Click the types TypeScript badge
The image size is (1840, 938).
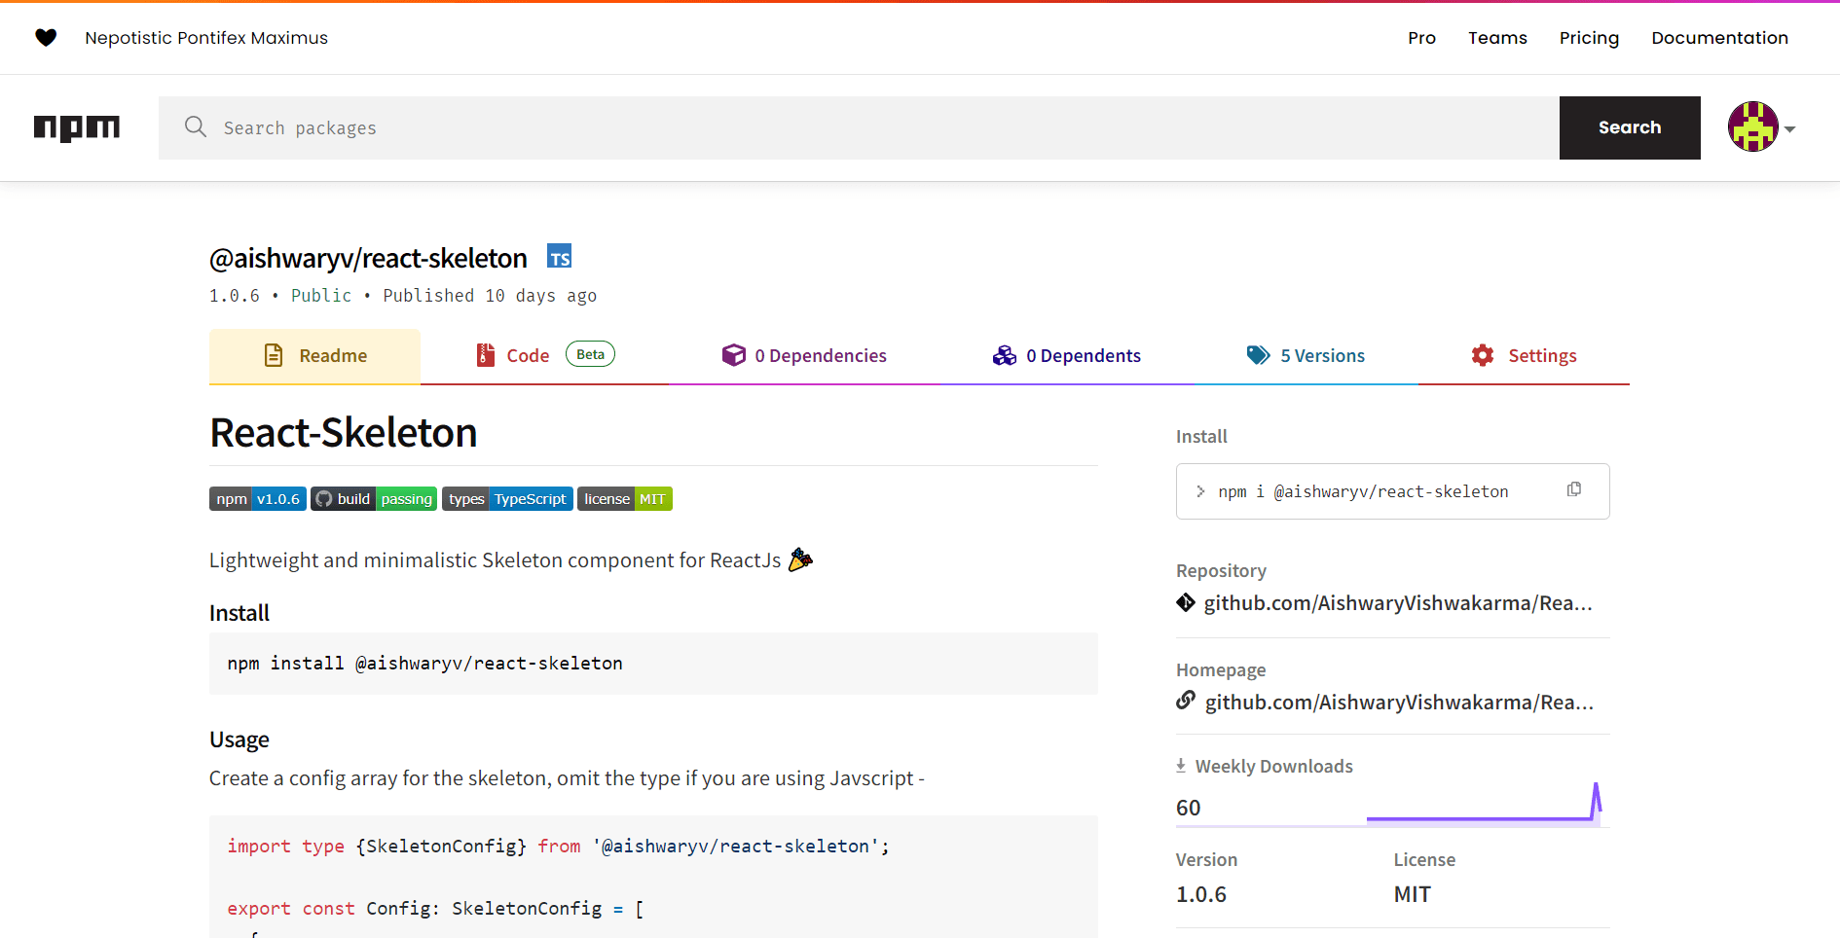click(507, 499)
